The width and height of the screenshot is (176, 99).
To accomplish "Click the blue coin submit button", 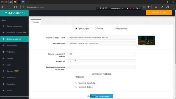I will pyautogui.click(x=101, y=96).
